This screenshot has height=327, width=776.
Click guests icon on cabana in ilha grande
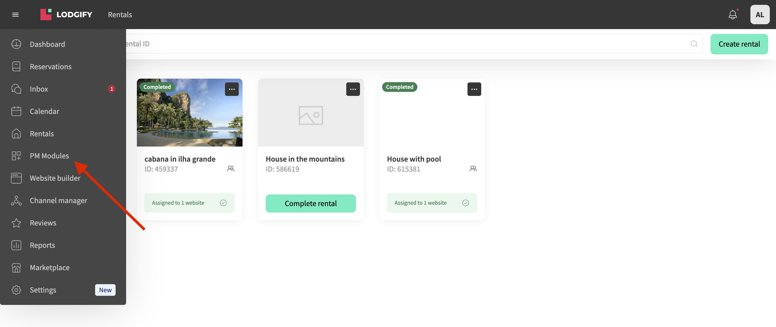(230, 169)
